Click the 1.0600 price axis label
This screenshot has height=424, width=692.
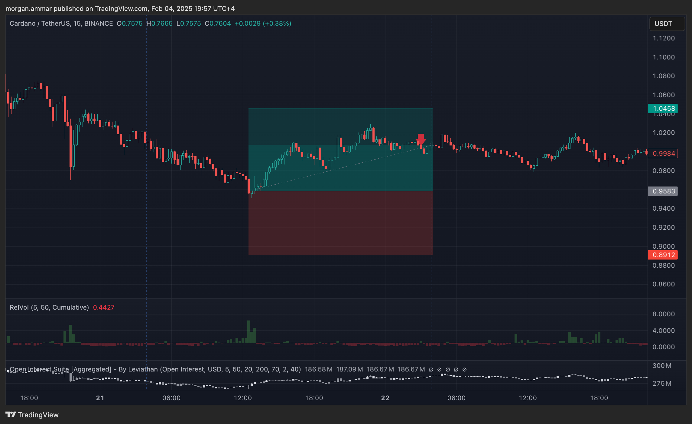tap(664, 95)
